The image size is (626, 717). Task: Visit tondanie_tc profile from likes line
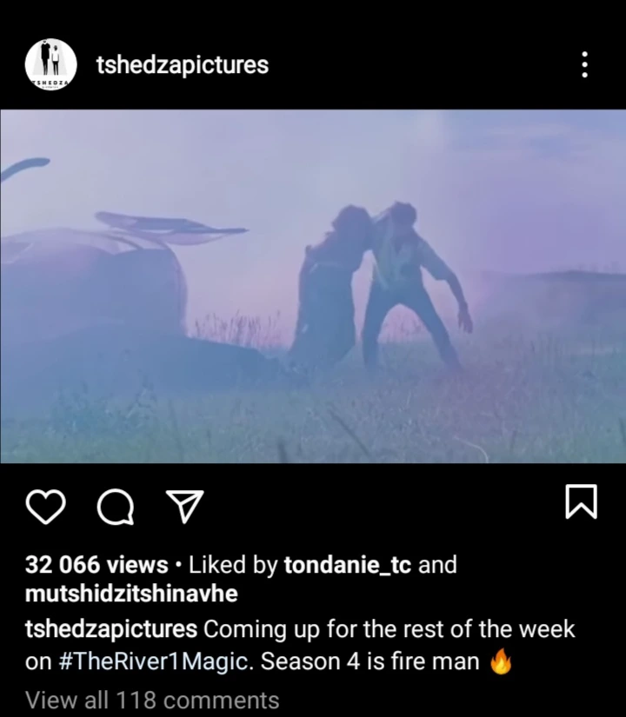[348, 565]
